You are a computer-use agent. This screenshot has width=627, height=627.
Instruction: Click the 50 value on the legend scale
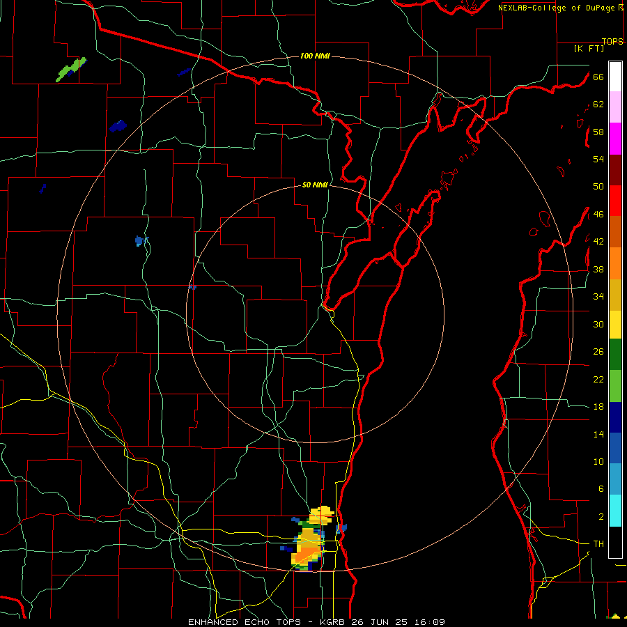coord(598,187)
